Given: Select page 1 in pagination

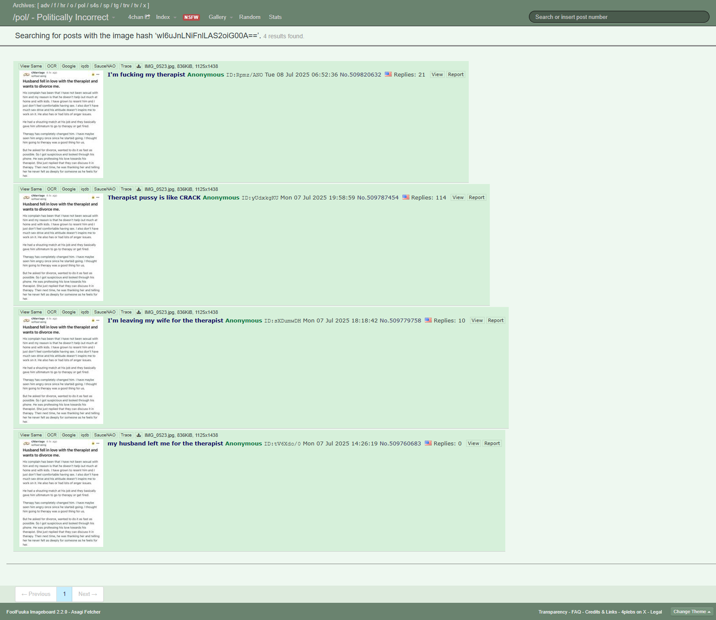Looking at the screenshot, I should pos(65,594).
